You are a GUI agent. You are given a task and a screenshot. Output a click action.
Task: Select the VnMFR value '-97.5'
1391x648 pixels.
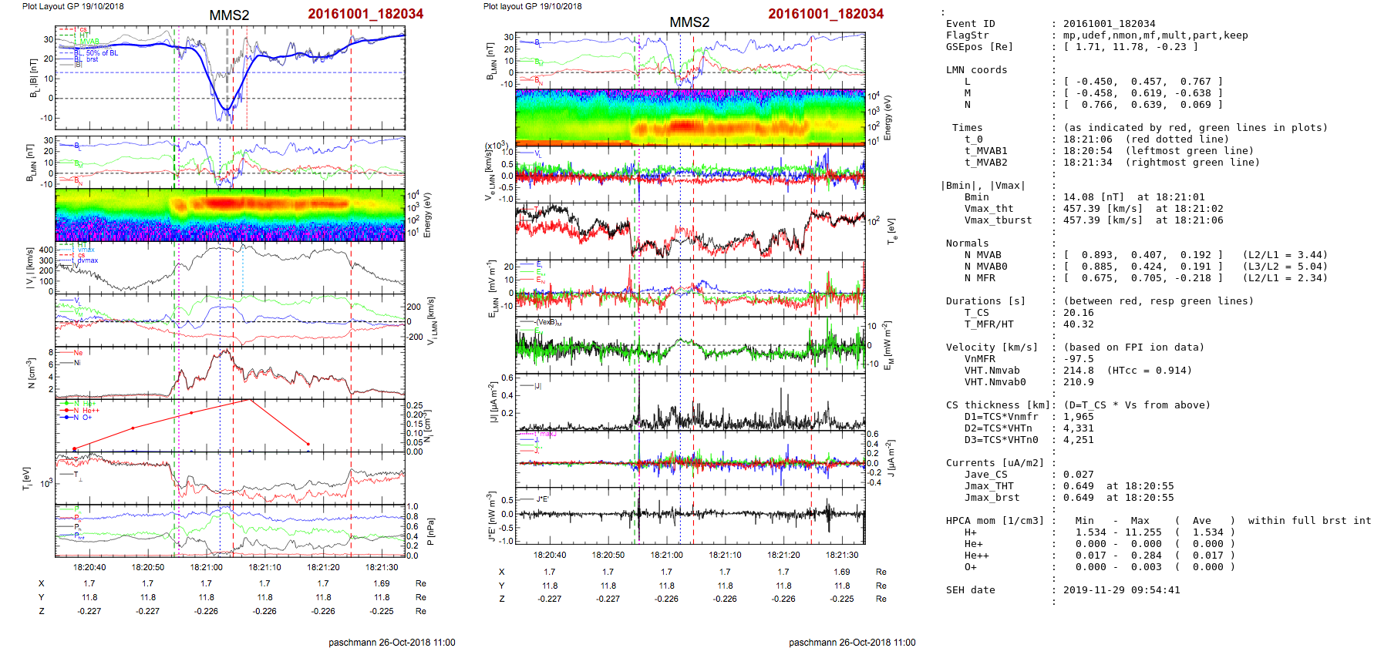tap(1078, 359)
